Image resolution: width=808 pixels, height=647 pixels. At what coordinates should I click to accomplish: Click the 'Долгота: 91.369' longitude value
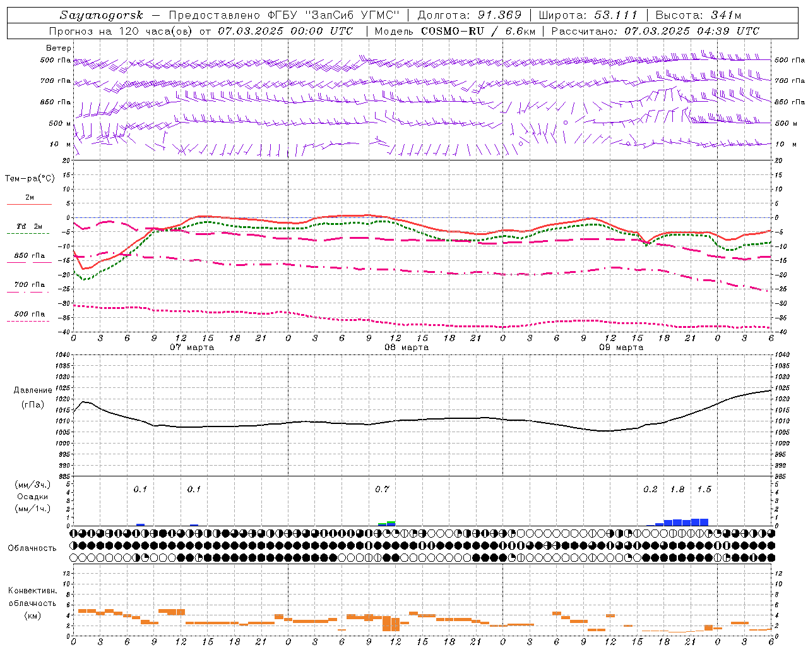pos(469,15)
